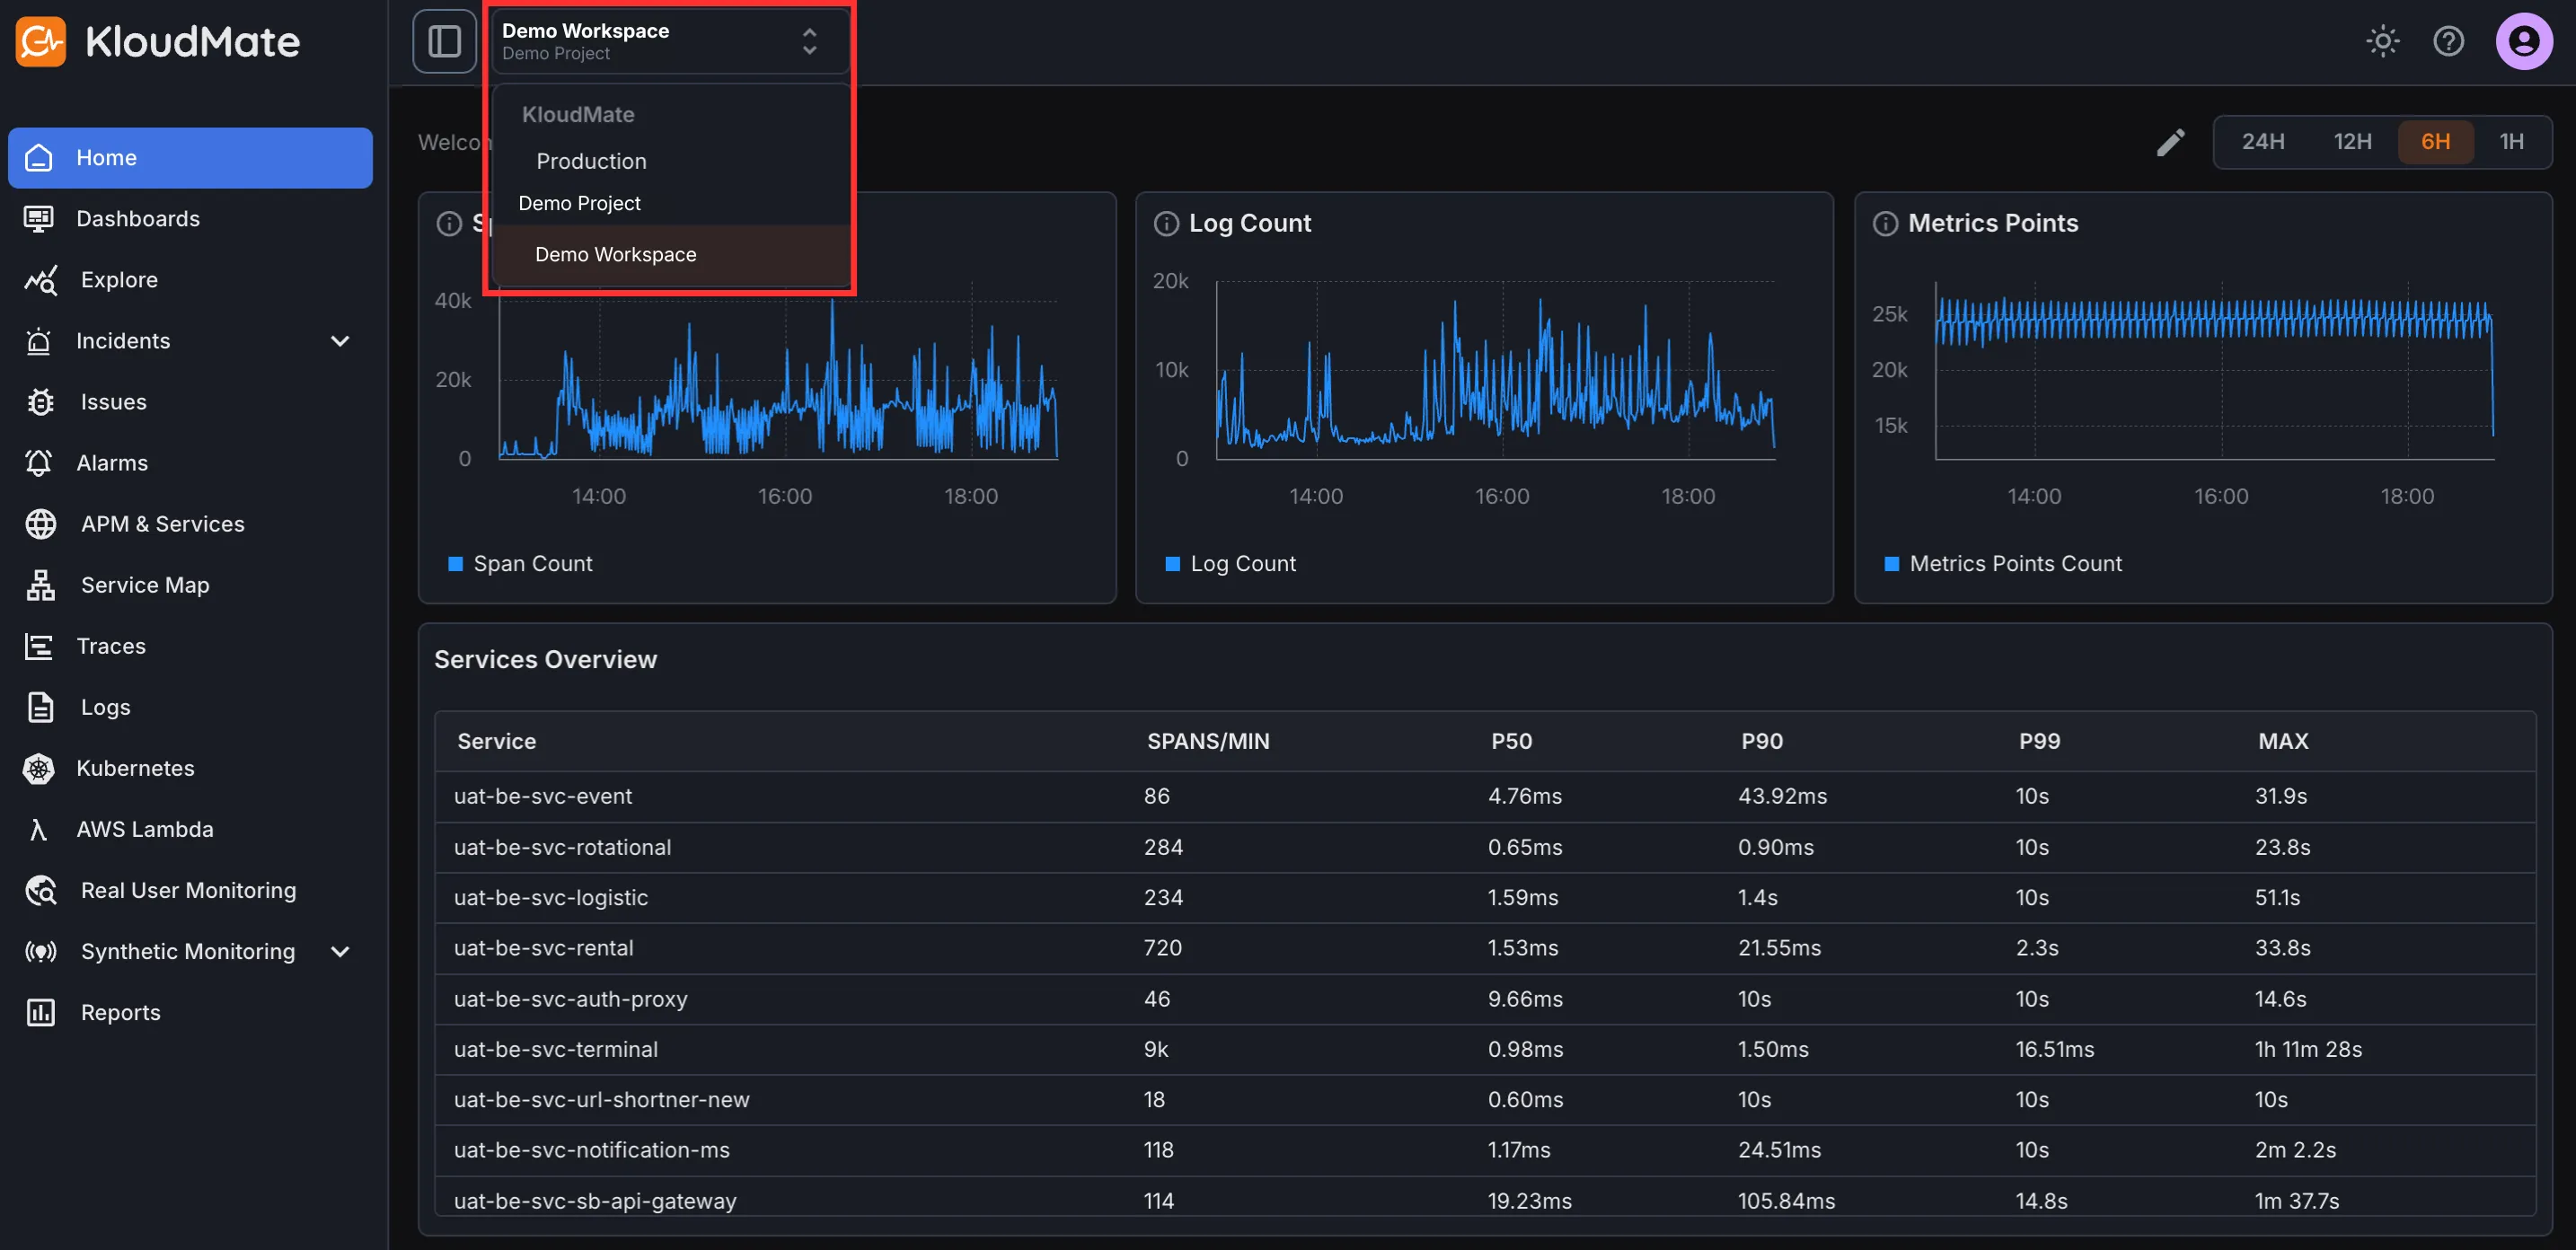Select the Production project option

click(591, 161)
